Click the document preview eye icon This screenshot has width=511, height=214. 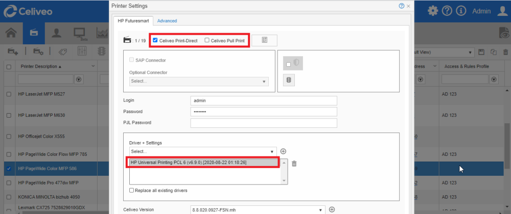click(x=505, y=34)
